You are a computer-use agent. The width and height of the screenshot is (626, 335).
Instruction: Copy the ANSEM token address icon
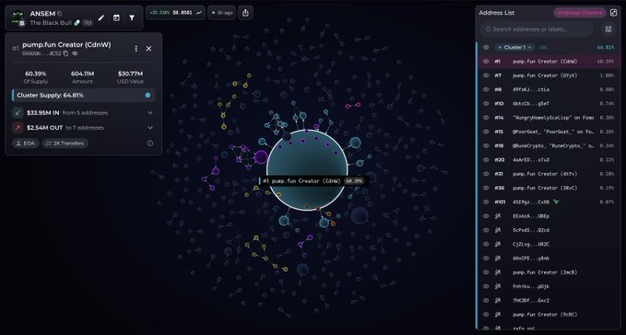pos(60,14)
